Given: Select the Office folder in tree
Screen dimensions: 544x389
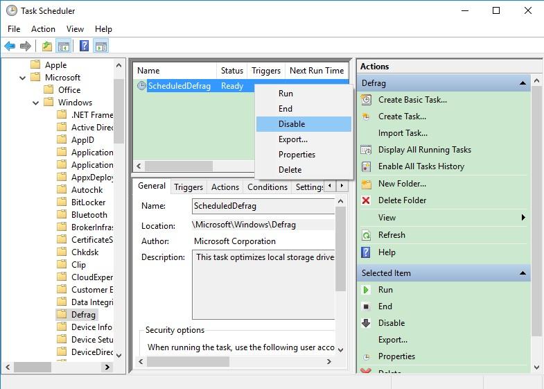Looking at the screenshot, I should 69,90.
